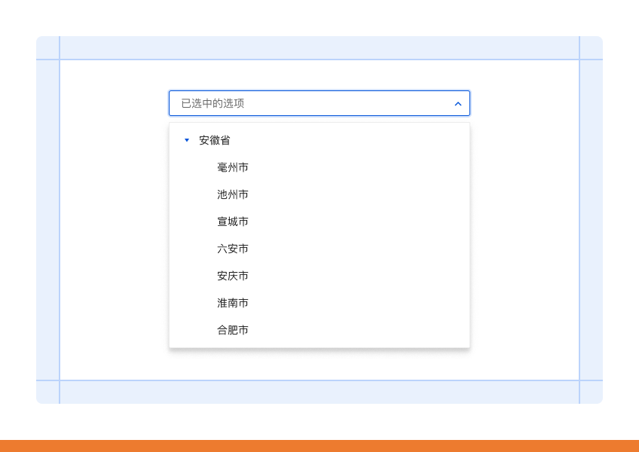Choose 池州市 from the list
Image resolution: width=639 pixels, height=452 pixels.
point(233,194)
